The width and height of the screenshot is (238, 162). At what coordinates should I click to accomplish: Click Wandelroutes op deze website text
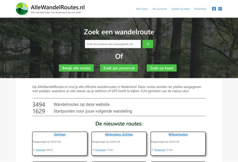pyautogui.click(x=82, y=105)
